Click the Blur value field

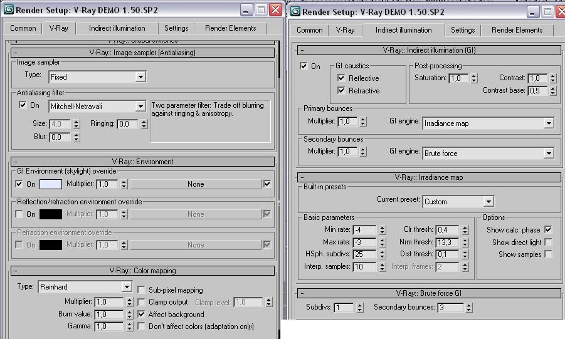pyautogui.click(x=60, y=137)
